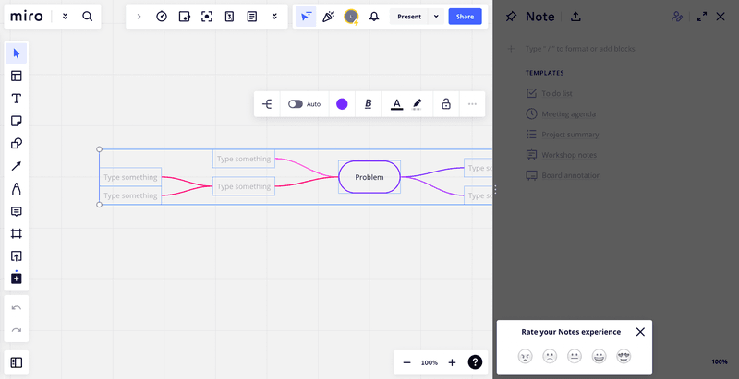This screenshot has width=739, height=379.
Task: Pin the Note panel
Action: tap(511, 17)
